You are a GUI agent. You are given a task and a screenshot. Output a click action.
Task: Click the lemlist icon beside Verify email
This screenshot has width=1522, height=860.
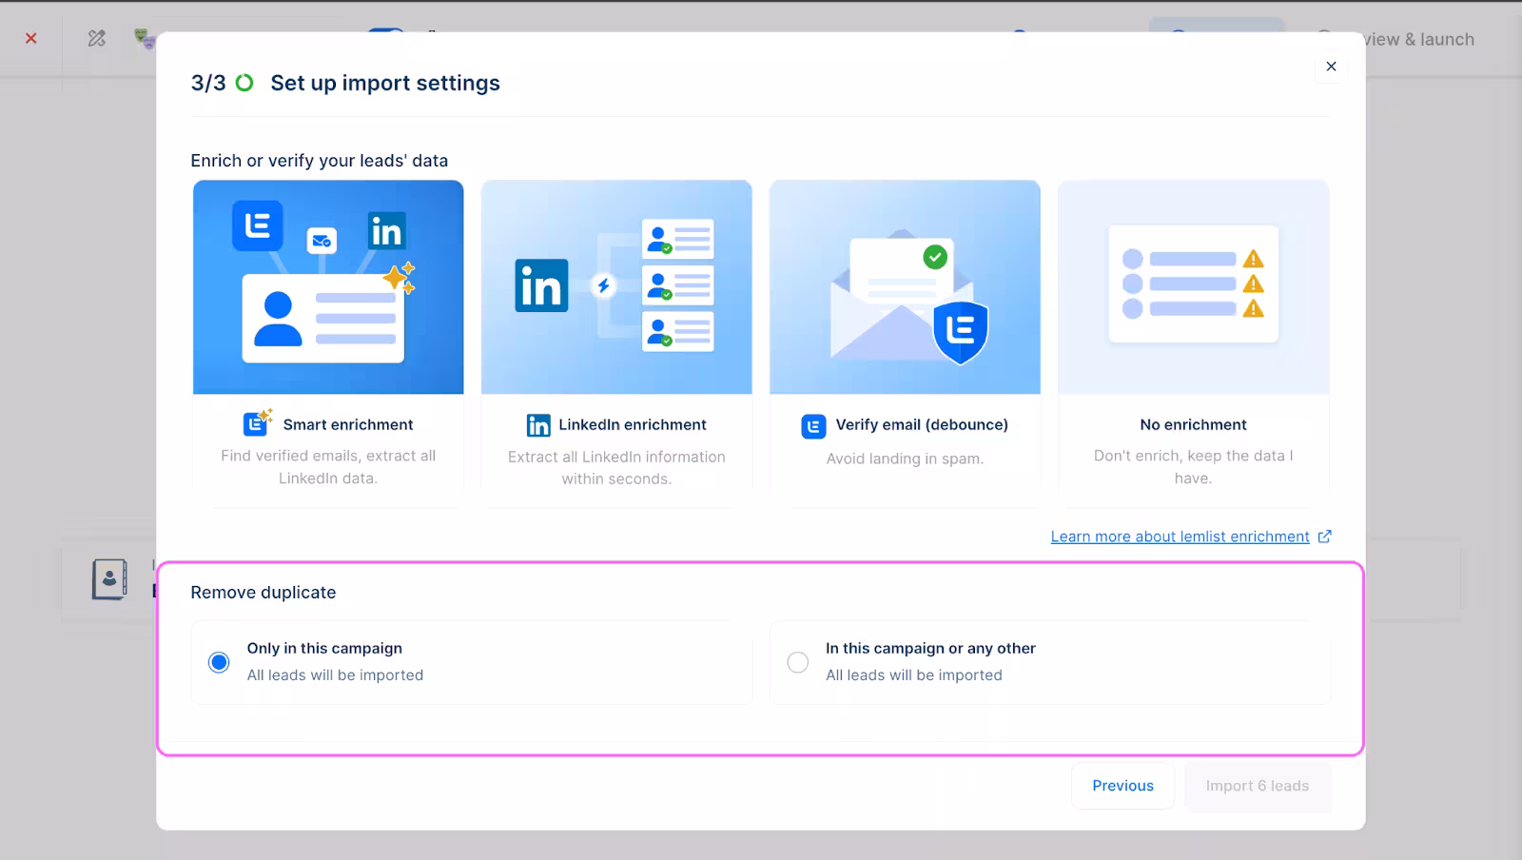tap(813, 426)
